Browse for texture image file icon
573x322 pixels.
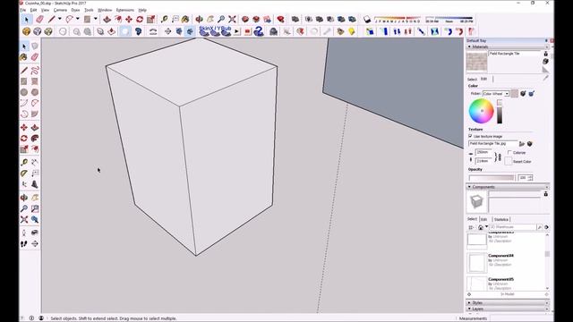[522, 144]
